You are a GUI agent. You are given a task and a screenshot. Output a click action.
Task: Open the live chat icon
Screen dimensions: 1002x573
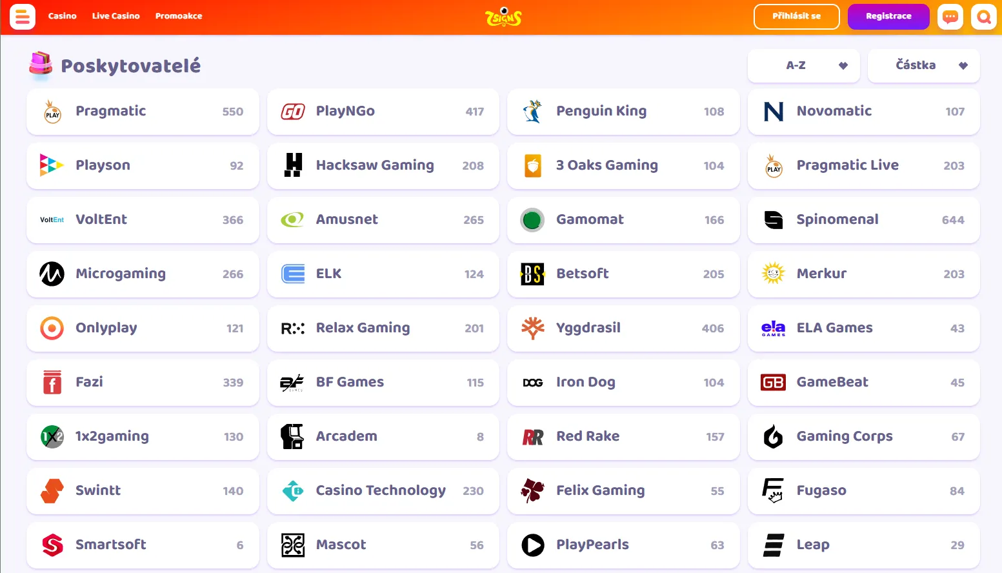coord(950,17)
